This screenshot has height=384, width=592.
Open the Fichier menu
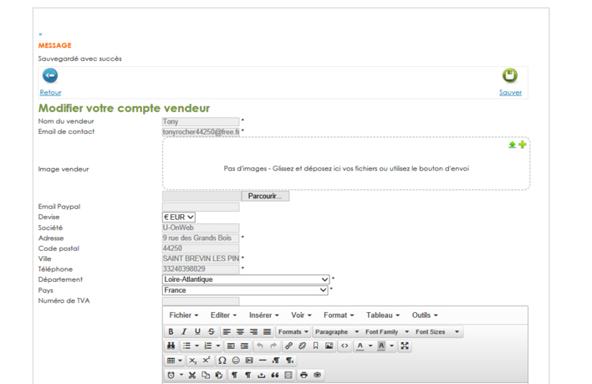(184, 315)
